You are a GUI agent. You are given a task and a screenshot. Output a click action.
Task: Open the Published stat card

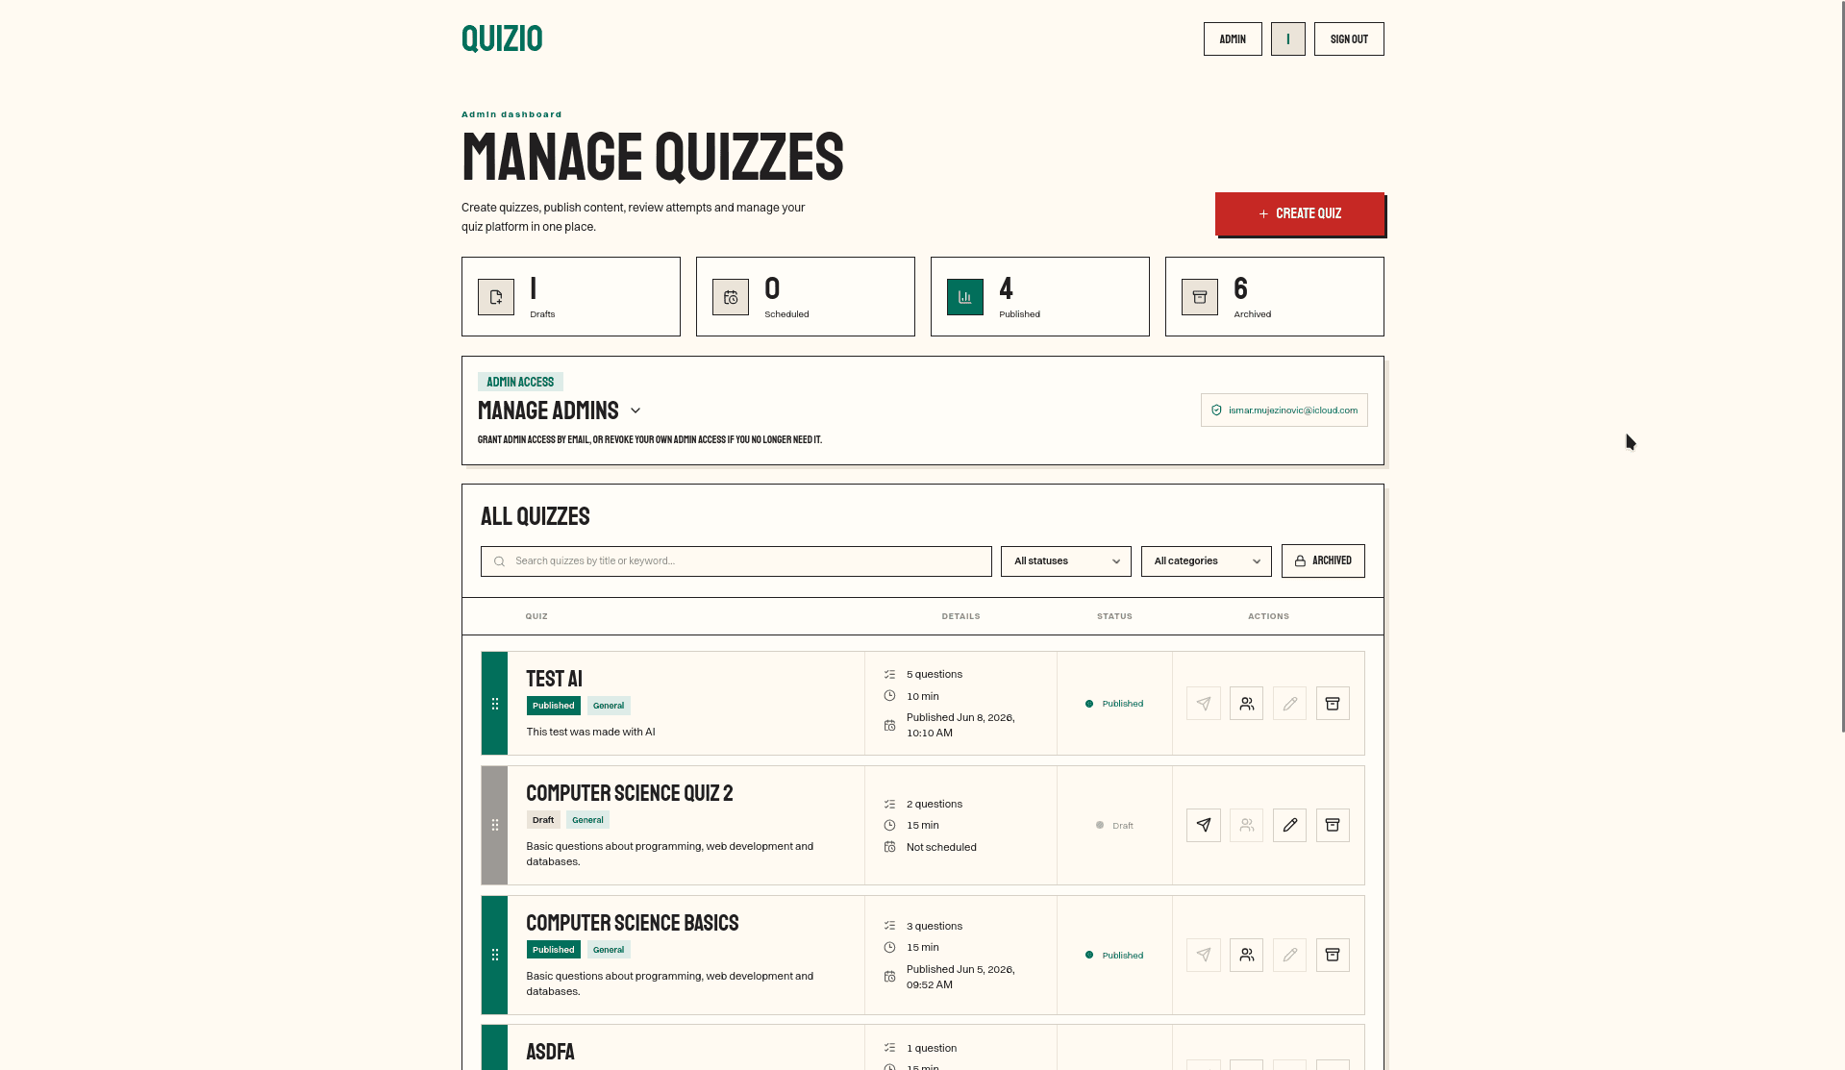click(1040, 296)
